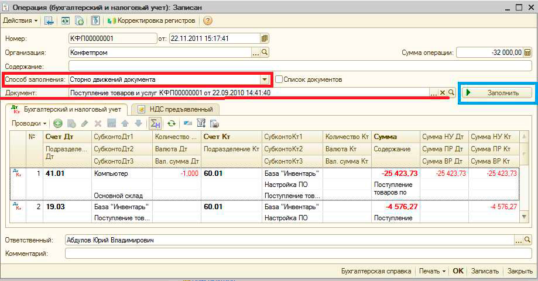This screenshot has height=281, width=538.
Task: Move the entry down with the arrow
Action: [x=138, y=123]
